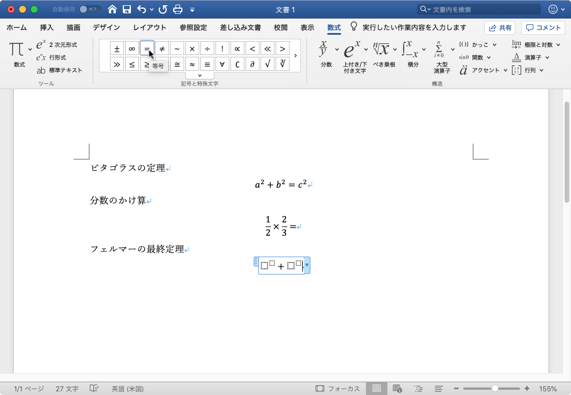Screen dimensions: 571x395
Task: Click the Print icon in title bar
Action: click(178, 9)
